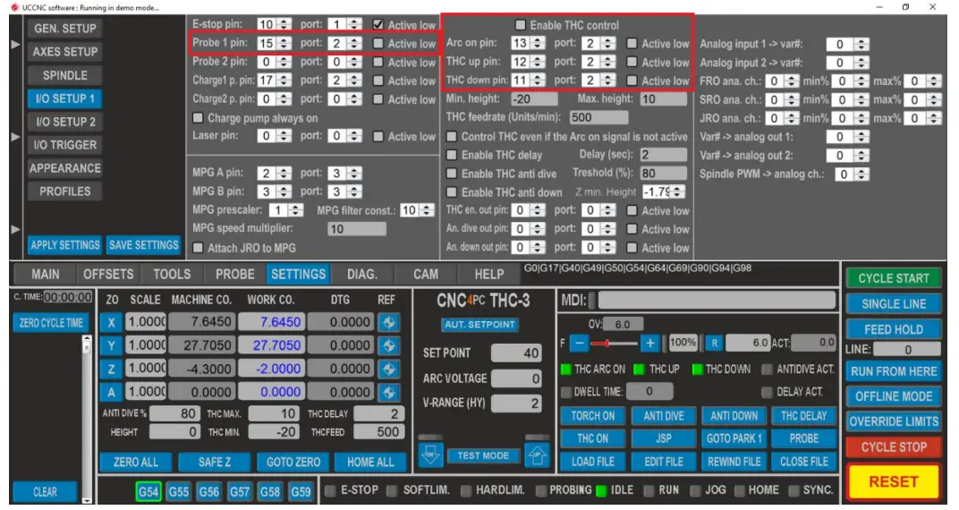959x510 pixels.
Task: Click the feed override plus button
Action: tap(649, 343)
